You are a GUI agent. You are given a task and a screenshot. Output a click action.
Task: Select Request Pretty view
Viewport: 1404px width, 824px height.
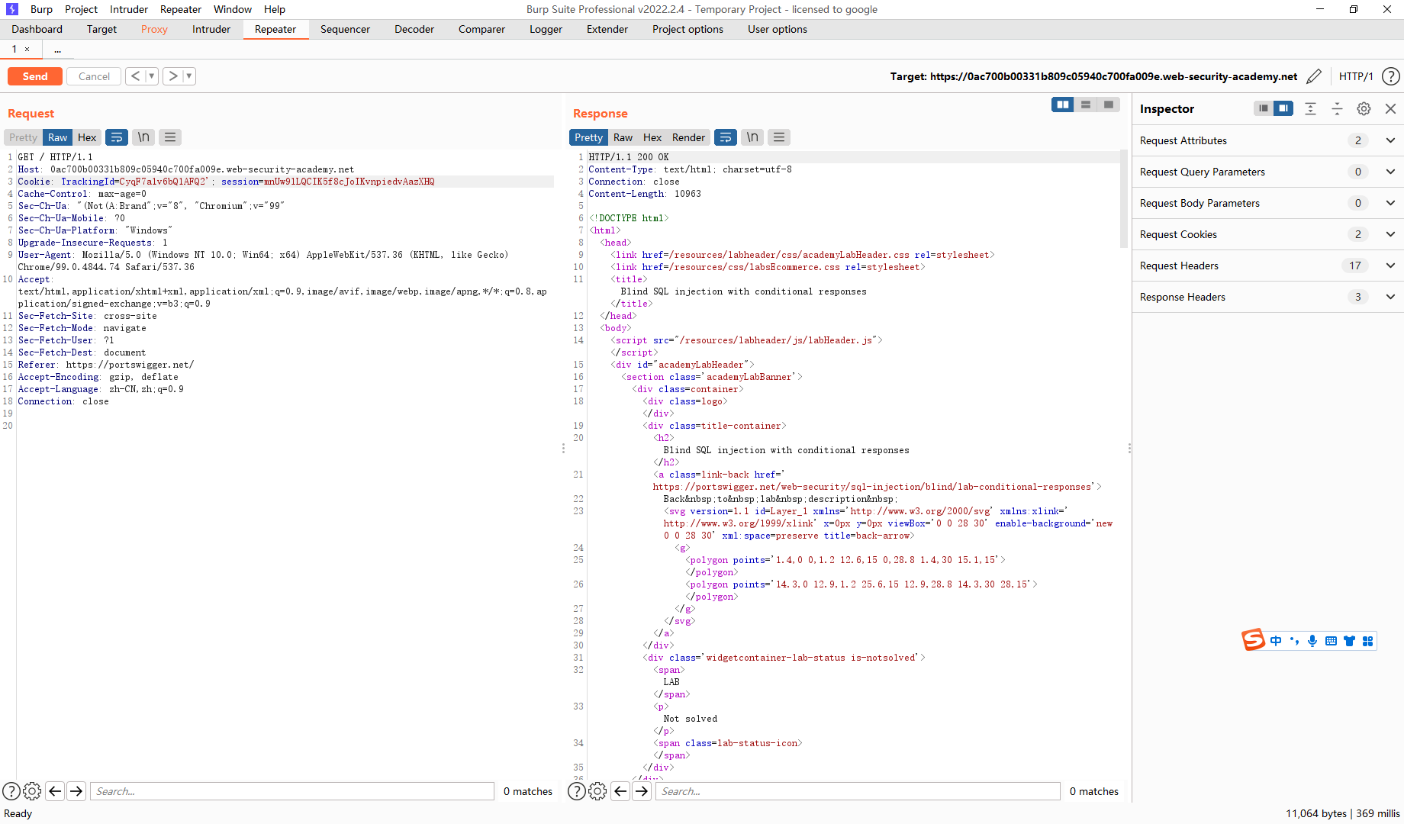(x=23, y=137)
